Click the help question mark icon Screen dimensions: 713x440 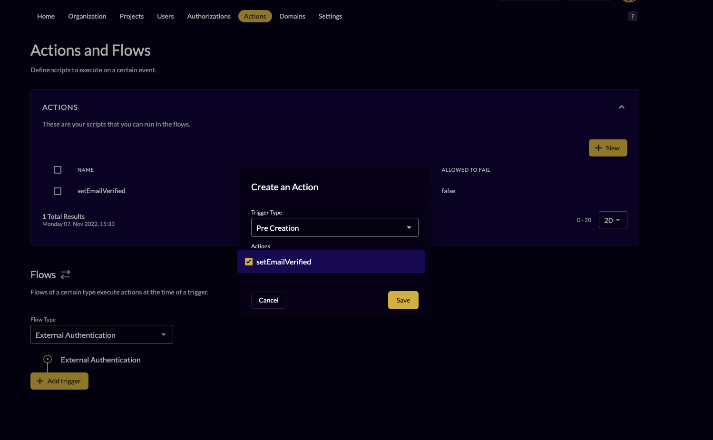(x=632, y=16)
